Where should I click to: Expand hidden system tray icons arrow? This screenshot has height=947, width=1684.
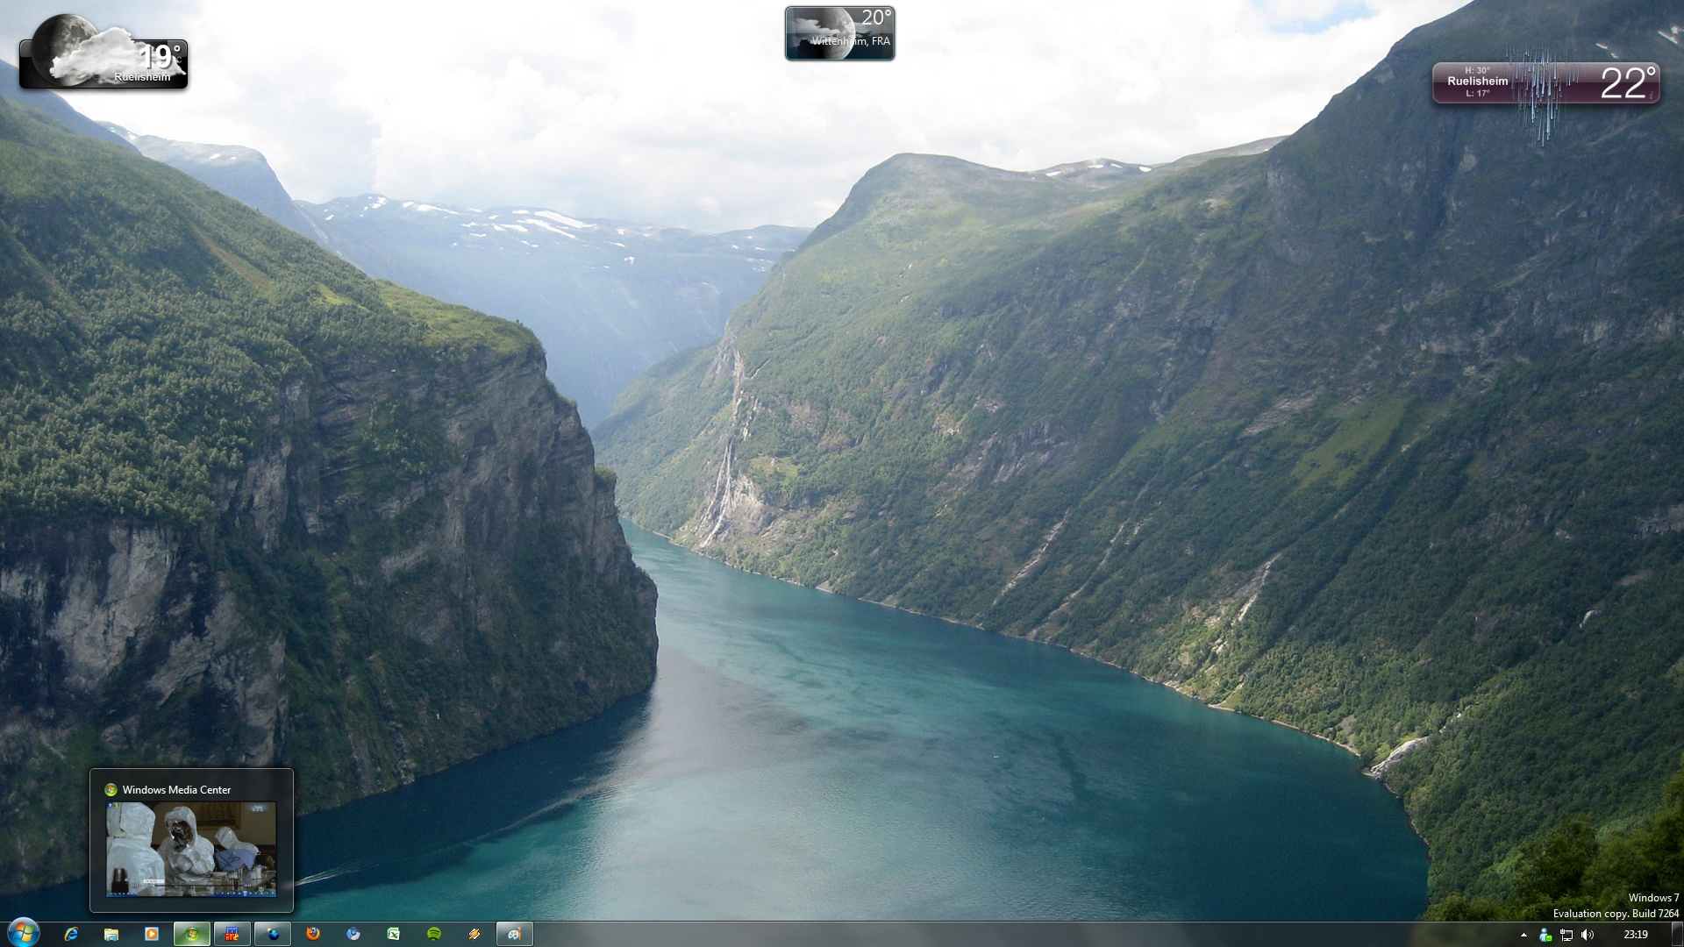click(x=1523, y=935)
